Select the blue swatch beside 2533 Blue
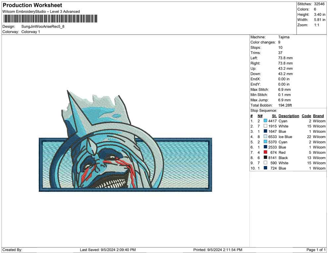The width and height of the screenshot is (328, 253). coord(265,147)
